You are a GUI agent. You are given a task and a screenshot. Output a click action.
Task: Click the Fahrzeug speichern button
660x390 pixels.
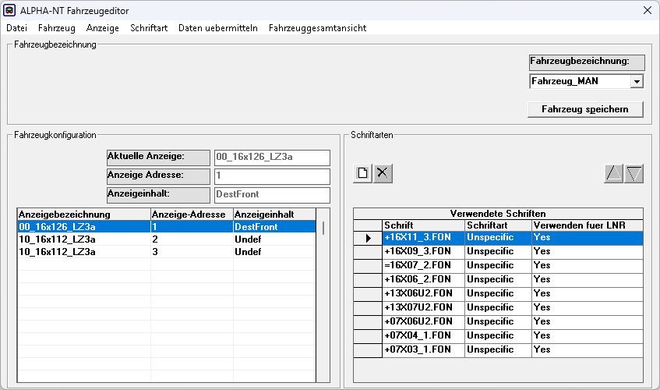click(585, 109)
